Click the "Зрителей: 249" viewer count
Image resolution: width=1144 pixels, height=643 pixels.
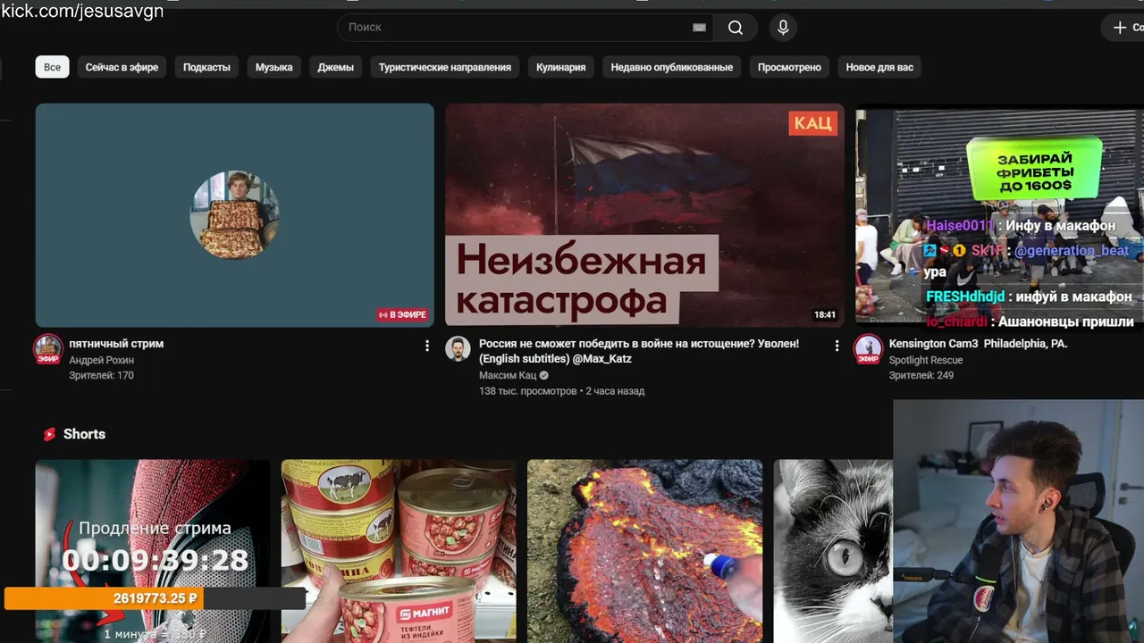point(921,376)
